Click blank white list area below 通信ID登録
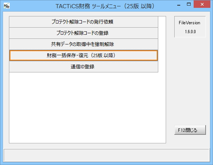This screenshot has height=165, width=213. point(88,108)
